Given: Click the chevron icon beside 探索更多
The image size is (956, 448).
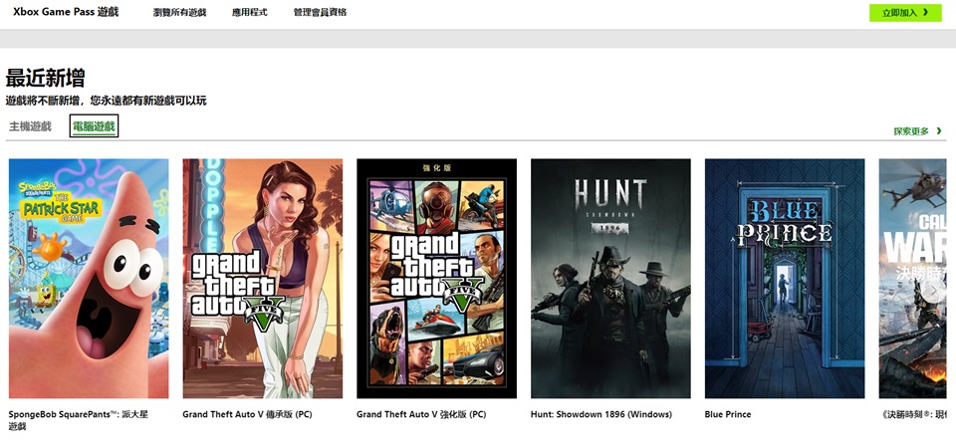Looking at the screenshot, I should (x=938, y=131).
